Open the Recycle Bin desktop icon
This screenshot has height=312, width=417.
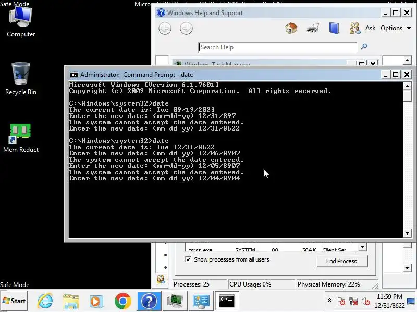coord(21,79)
